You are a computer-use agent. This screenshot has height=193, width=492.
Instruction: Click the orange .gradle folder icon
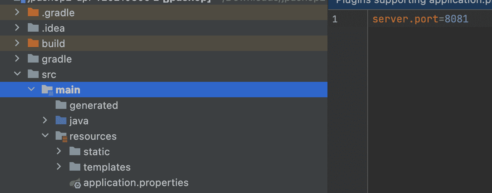(33, 13)
